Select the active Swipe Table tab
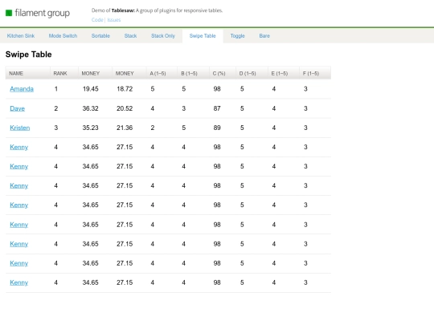Viewport: 434px width, 325px height. [203, 36]
